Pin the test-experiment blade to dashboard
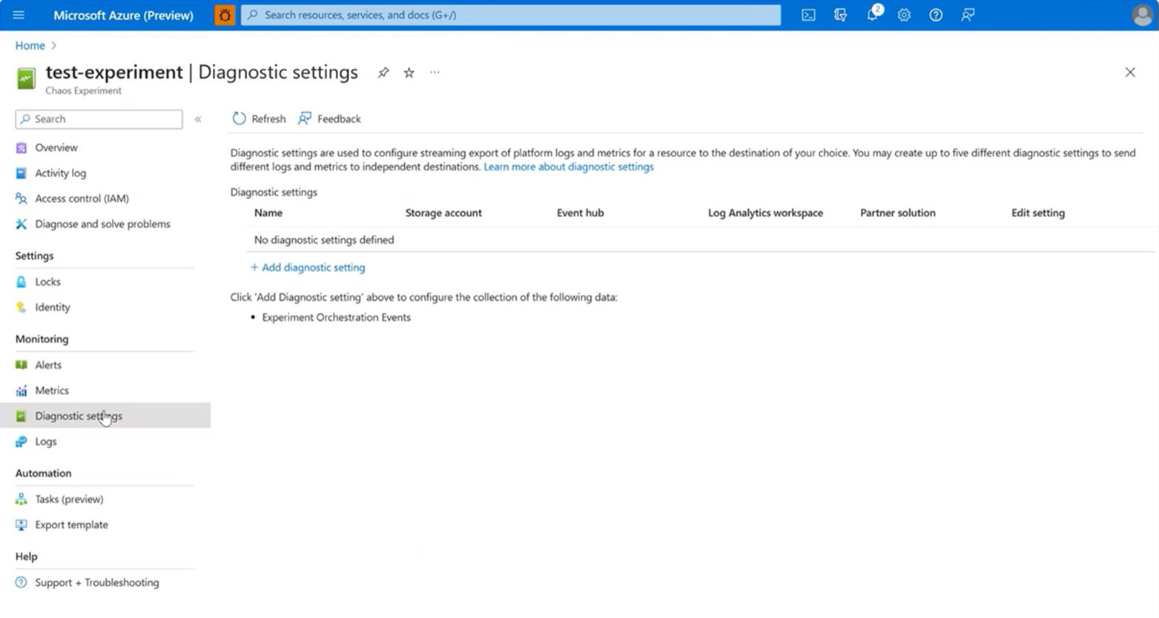This screenshot has height=618, width=1159. click(383, 73)
